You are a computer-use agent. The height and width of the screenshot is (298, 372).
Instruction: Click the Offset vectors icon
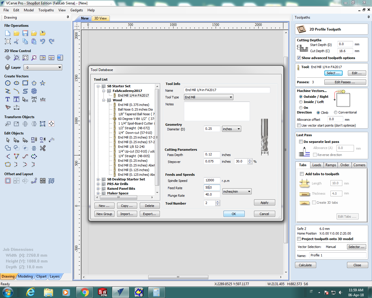pyautogui.click(x=8, y=181)
